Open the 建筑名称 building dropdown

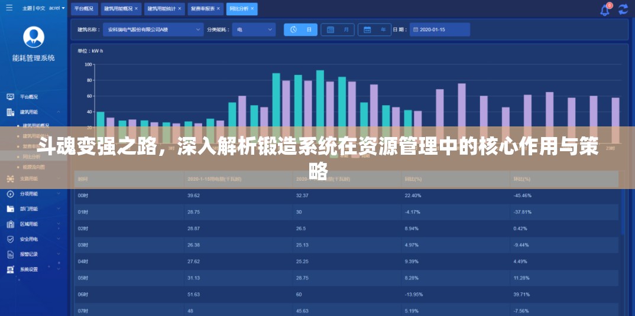click(153, 30)
